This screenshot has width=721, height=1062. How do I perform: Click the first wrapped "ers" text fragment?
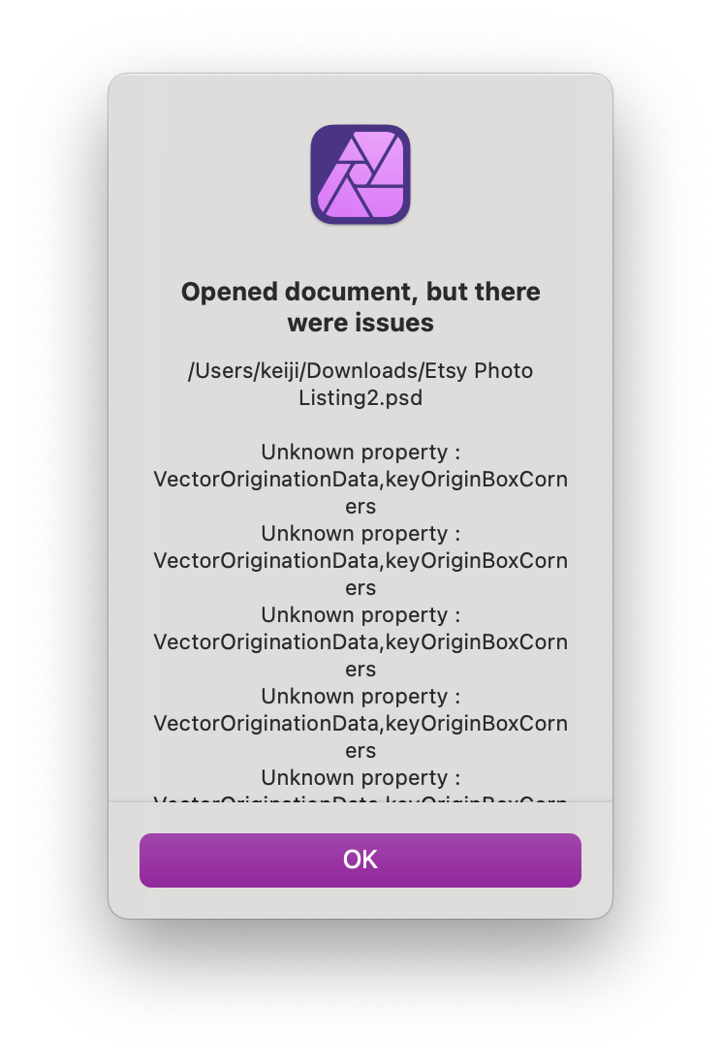[x=360, y=507]
